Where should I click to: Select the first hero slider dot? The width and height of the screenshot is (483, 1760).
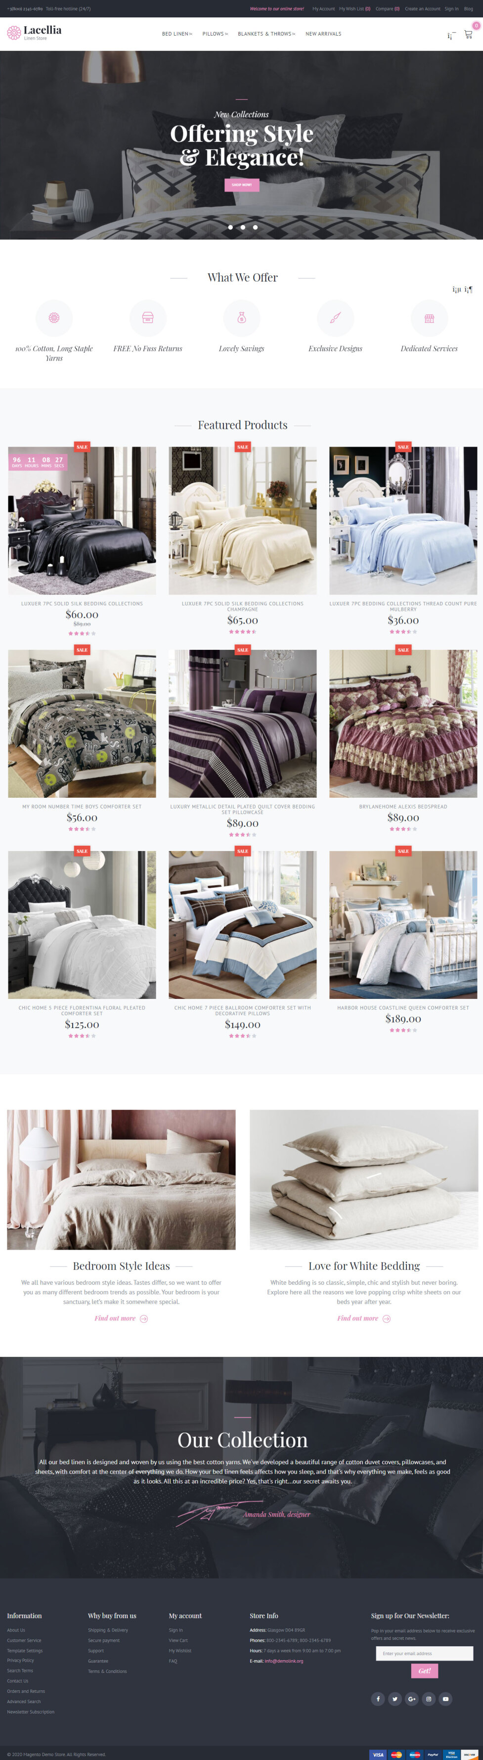pyautogui.click(x=230, y=227)
